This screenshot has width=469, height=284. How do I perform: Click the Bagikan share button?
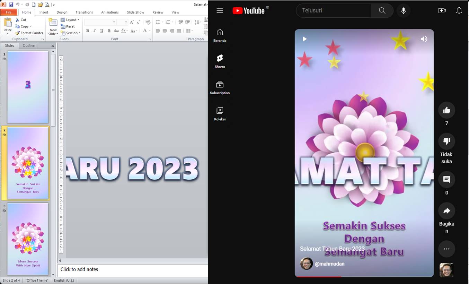click(446, 210)
